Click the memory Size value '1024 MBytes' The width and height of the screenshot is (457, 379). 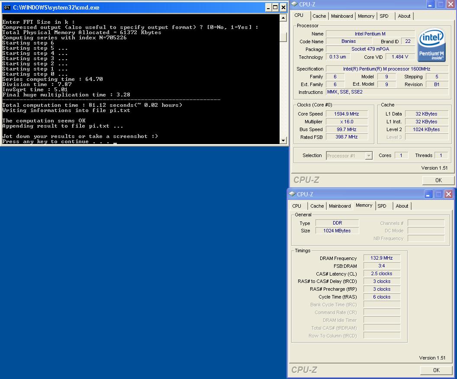click(337, 231)
